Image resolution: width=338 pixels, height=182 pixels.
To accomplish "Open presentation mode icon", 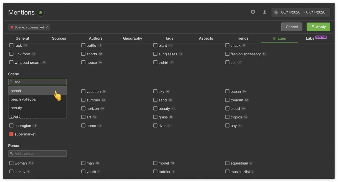I will [x=253, y=12].
